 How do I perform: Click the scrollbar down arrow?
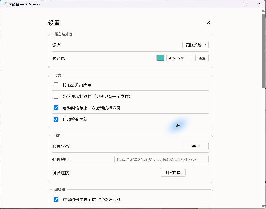[263, 206]
